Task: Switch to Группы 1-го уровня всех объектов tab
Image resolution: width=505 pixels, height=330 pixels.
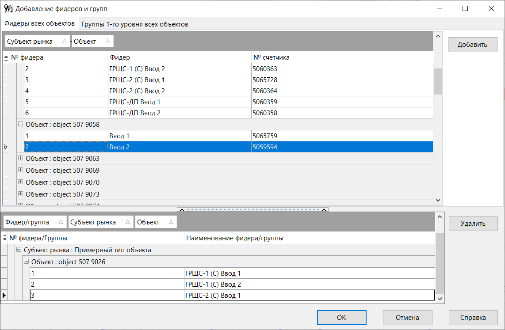Action: (x=134, y=23)
